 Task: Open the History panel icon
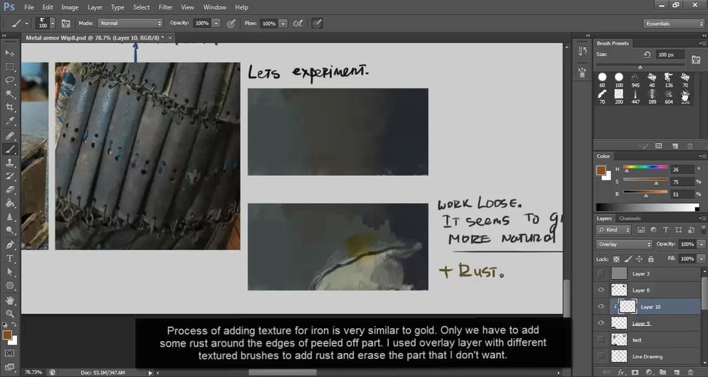pyautogui.click(x=582, y=51)
